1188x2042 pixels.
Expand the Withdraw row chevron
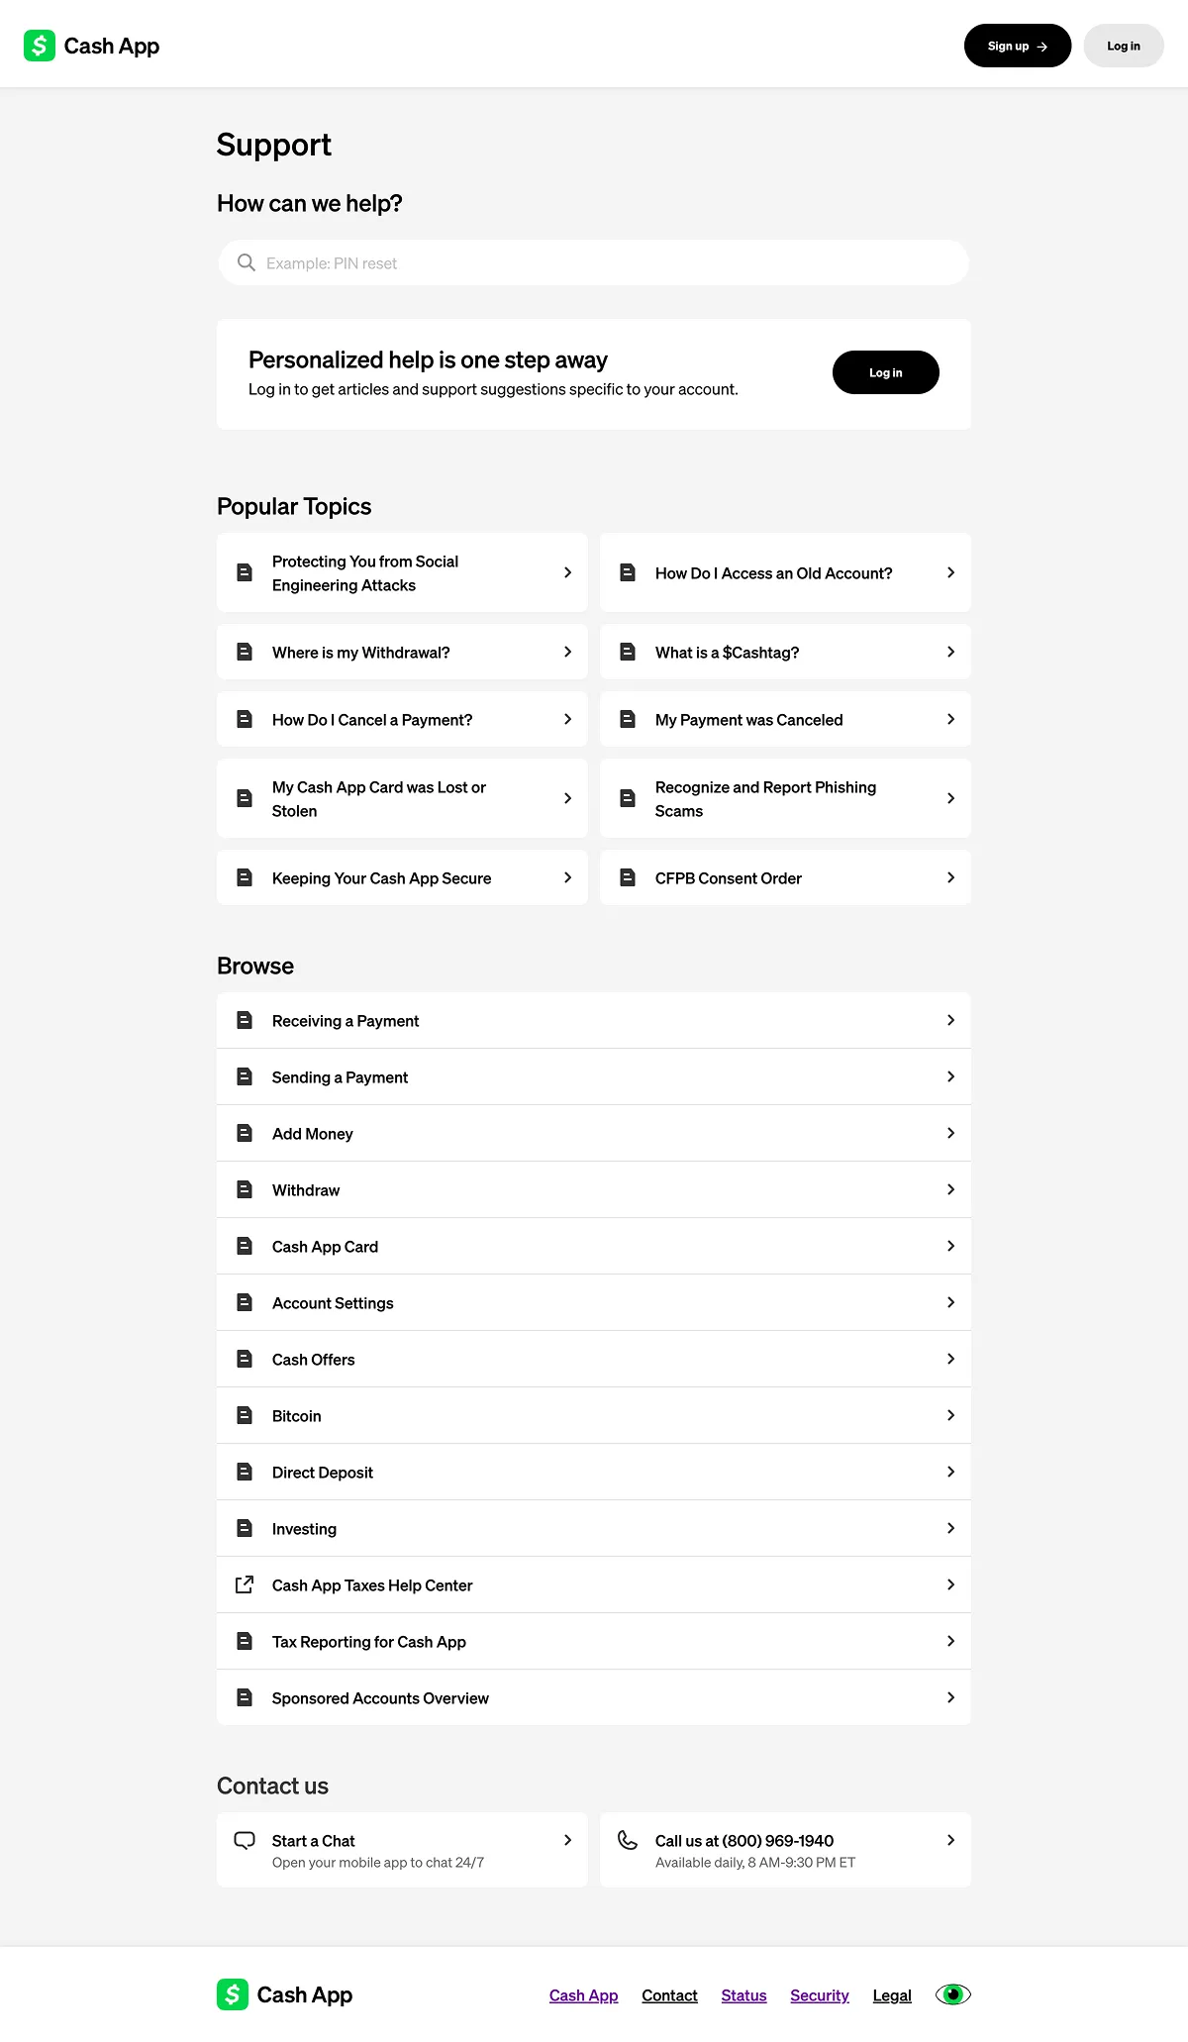tap(950, 1189)
